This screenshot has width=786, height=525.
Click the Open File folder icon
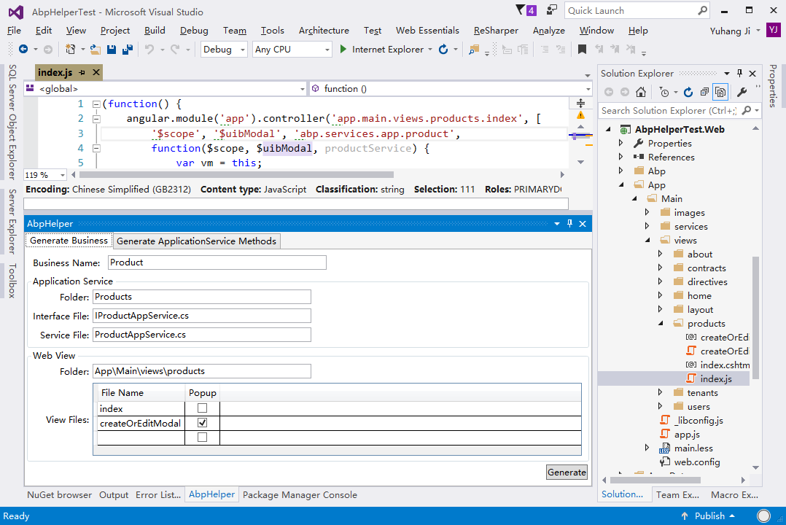(x=96, y=49)
